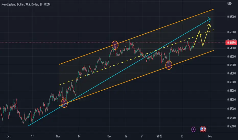This screenshot has height=140, width=238.
Task: Click the 0.63000 price axis label
Action: point(231,57)
